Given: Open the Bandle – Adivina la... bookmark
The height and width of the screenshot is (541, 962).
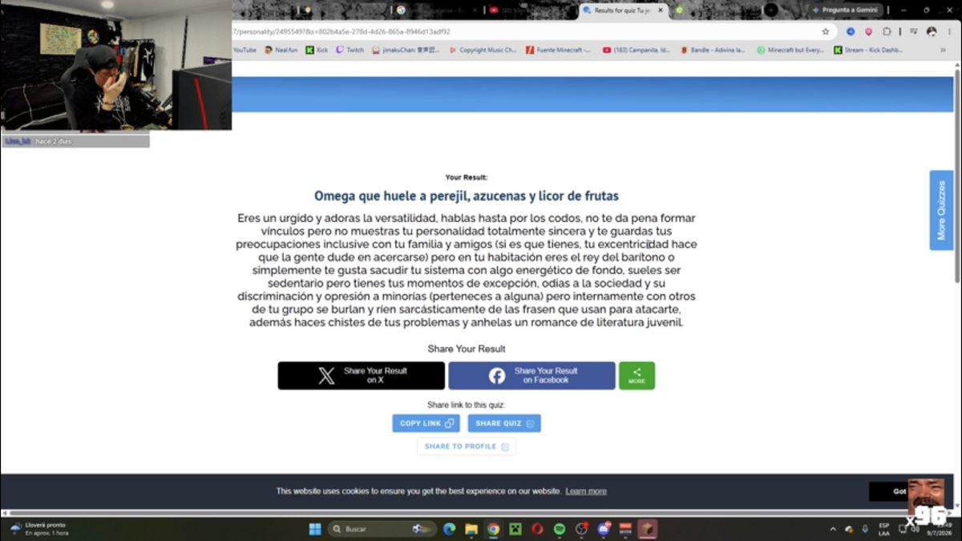Looking at the screenshot, I should pos(714,50).
